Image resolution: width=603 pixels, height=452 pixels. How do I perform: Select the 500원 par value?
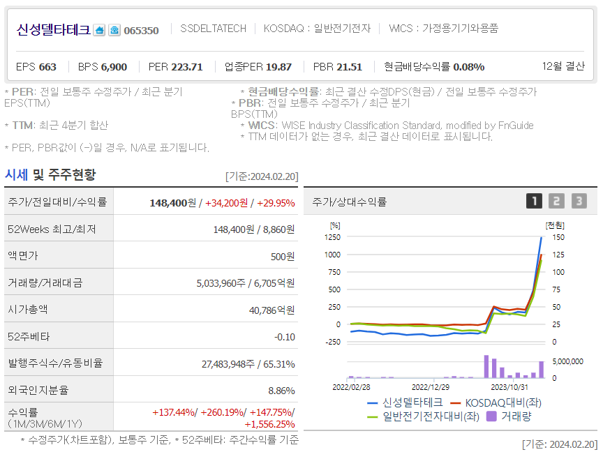[283, 257]
